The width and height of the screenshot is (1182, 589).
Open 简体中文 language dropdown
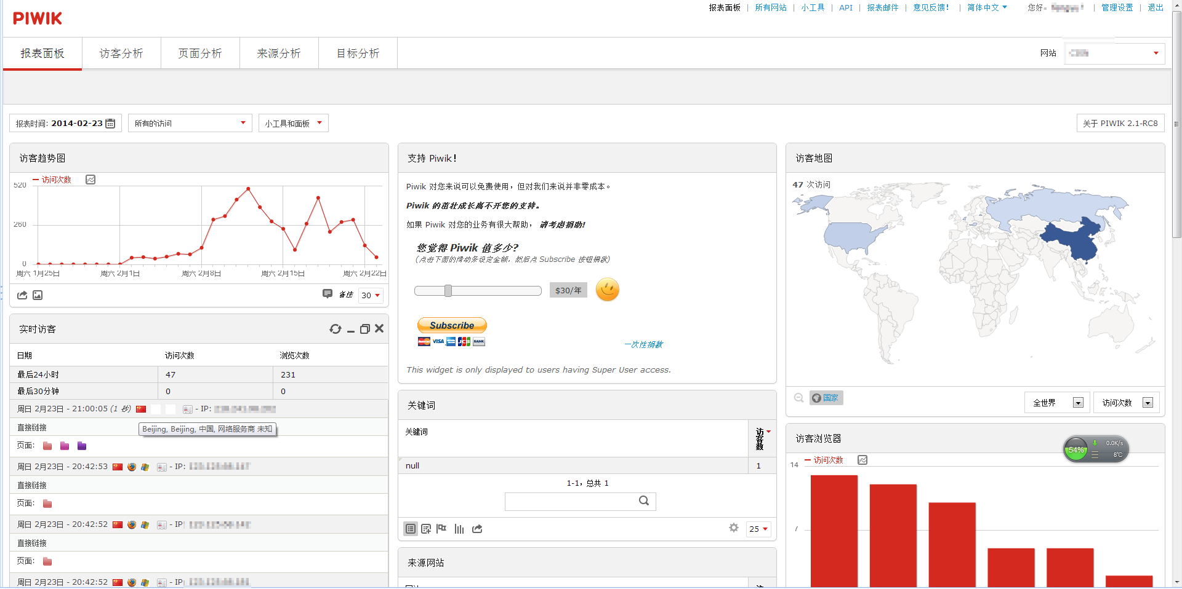coord(987,7)
